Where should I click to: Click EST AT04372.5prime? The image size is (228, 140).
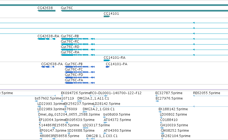click(117, 120)
